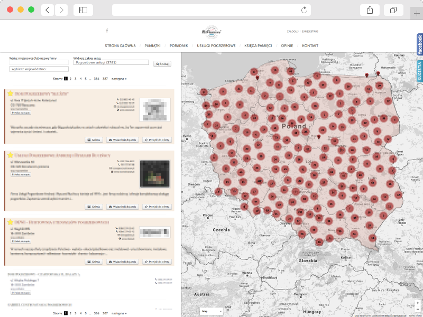This screenshot has width=423, height=317.
Task: Click 'Przejdź do oferty' on the third listing
Action: 157,262
